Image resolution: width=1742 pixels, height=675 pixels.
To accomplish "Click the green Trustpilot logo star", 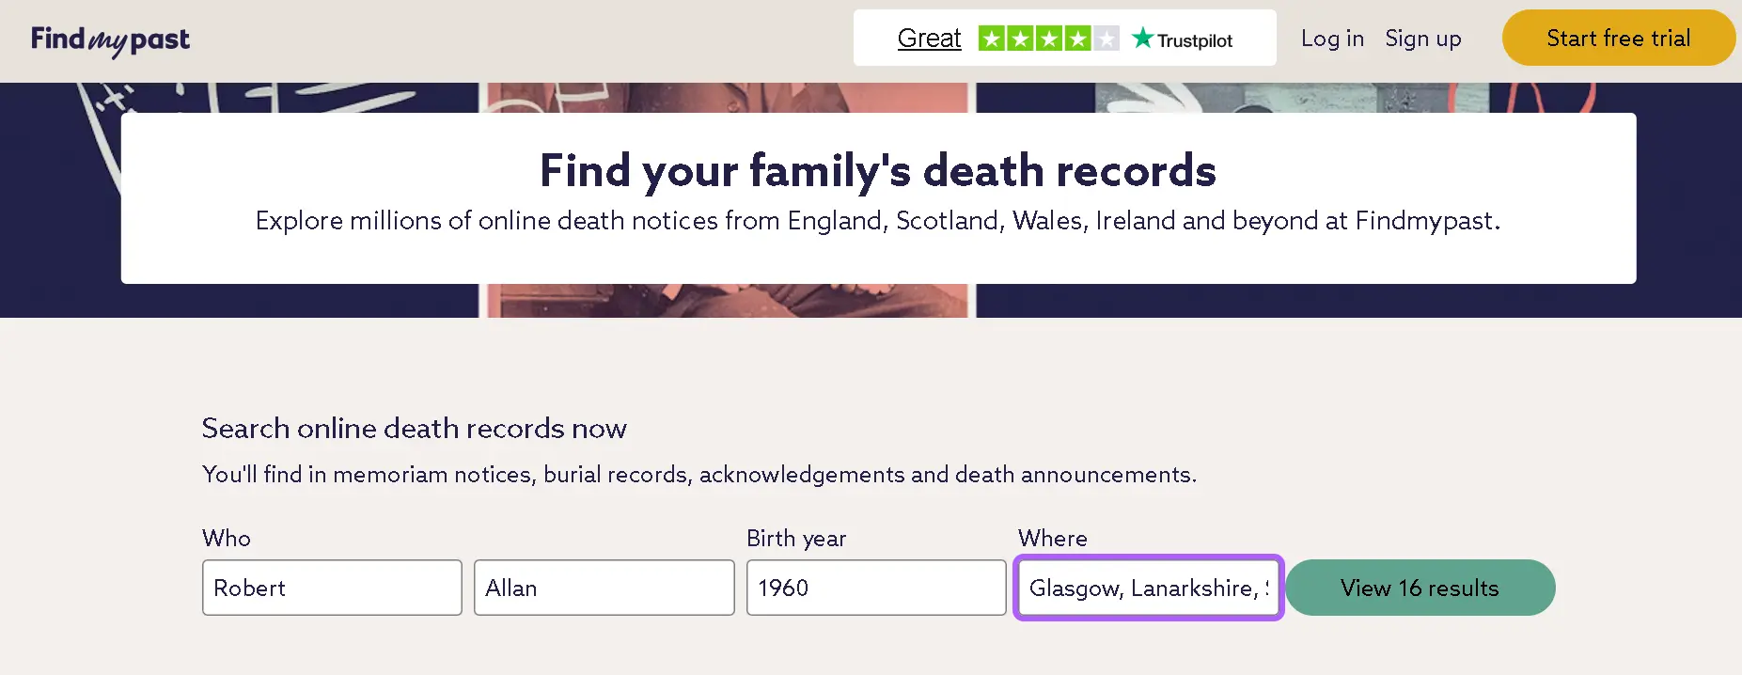I will [1142, 39].
